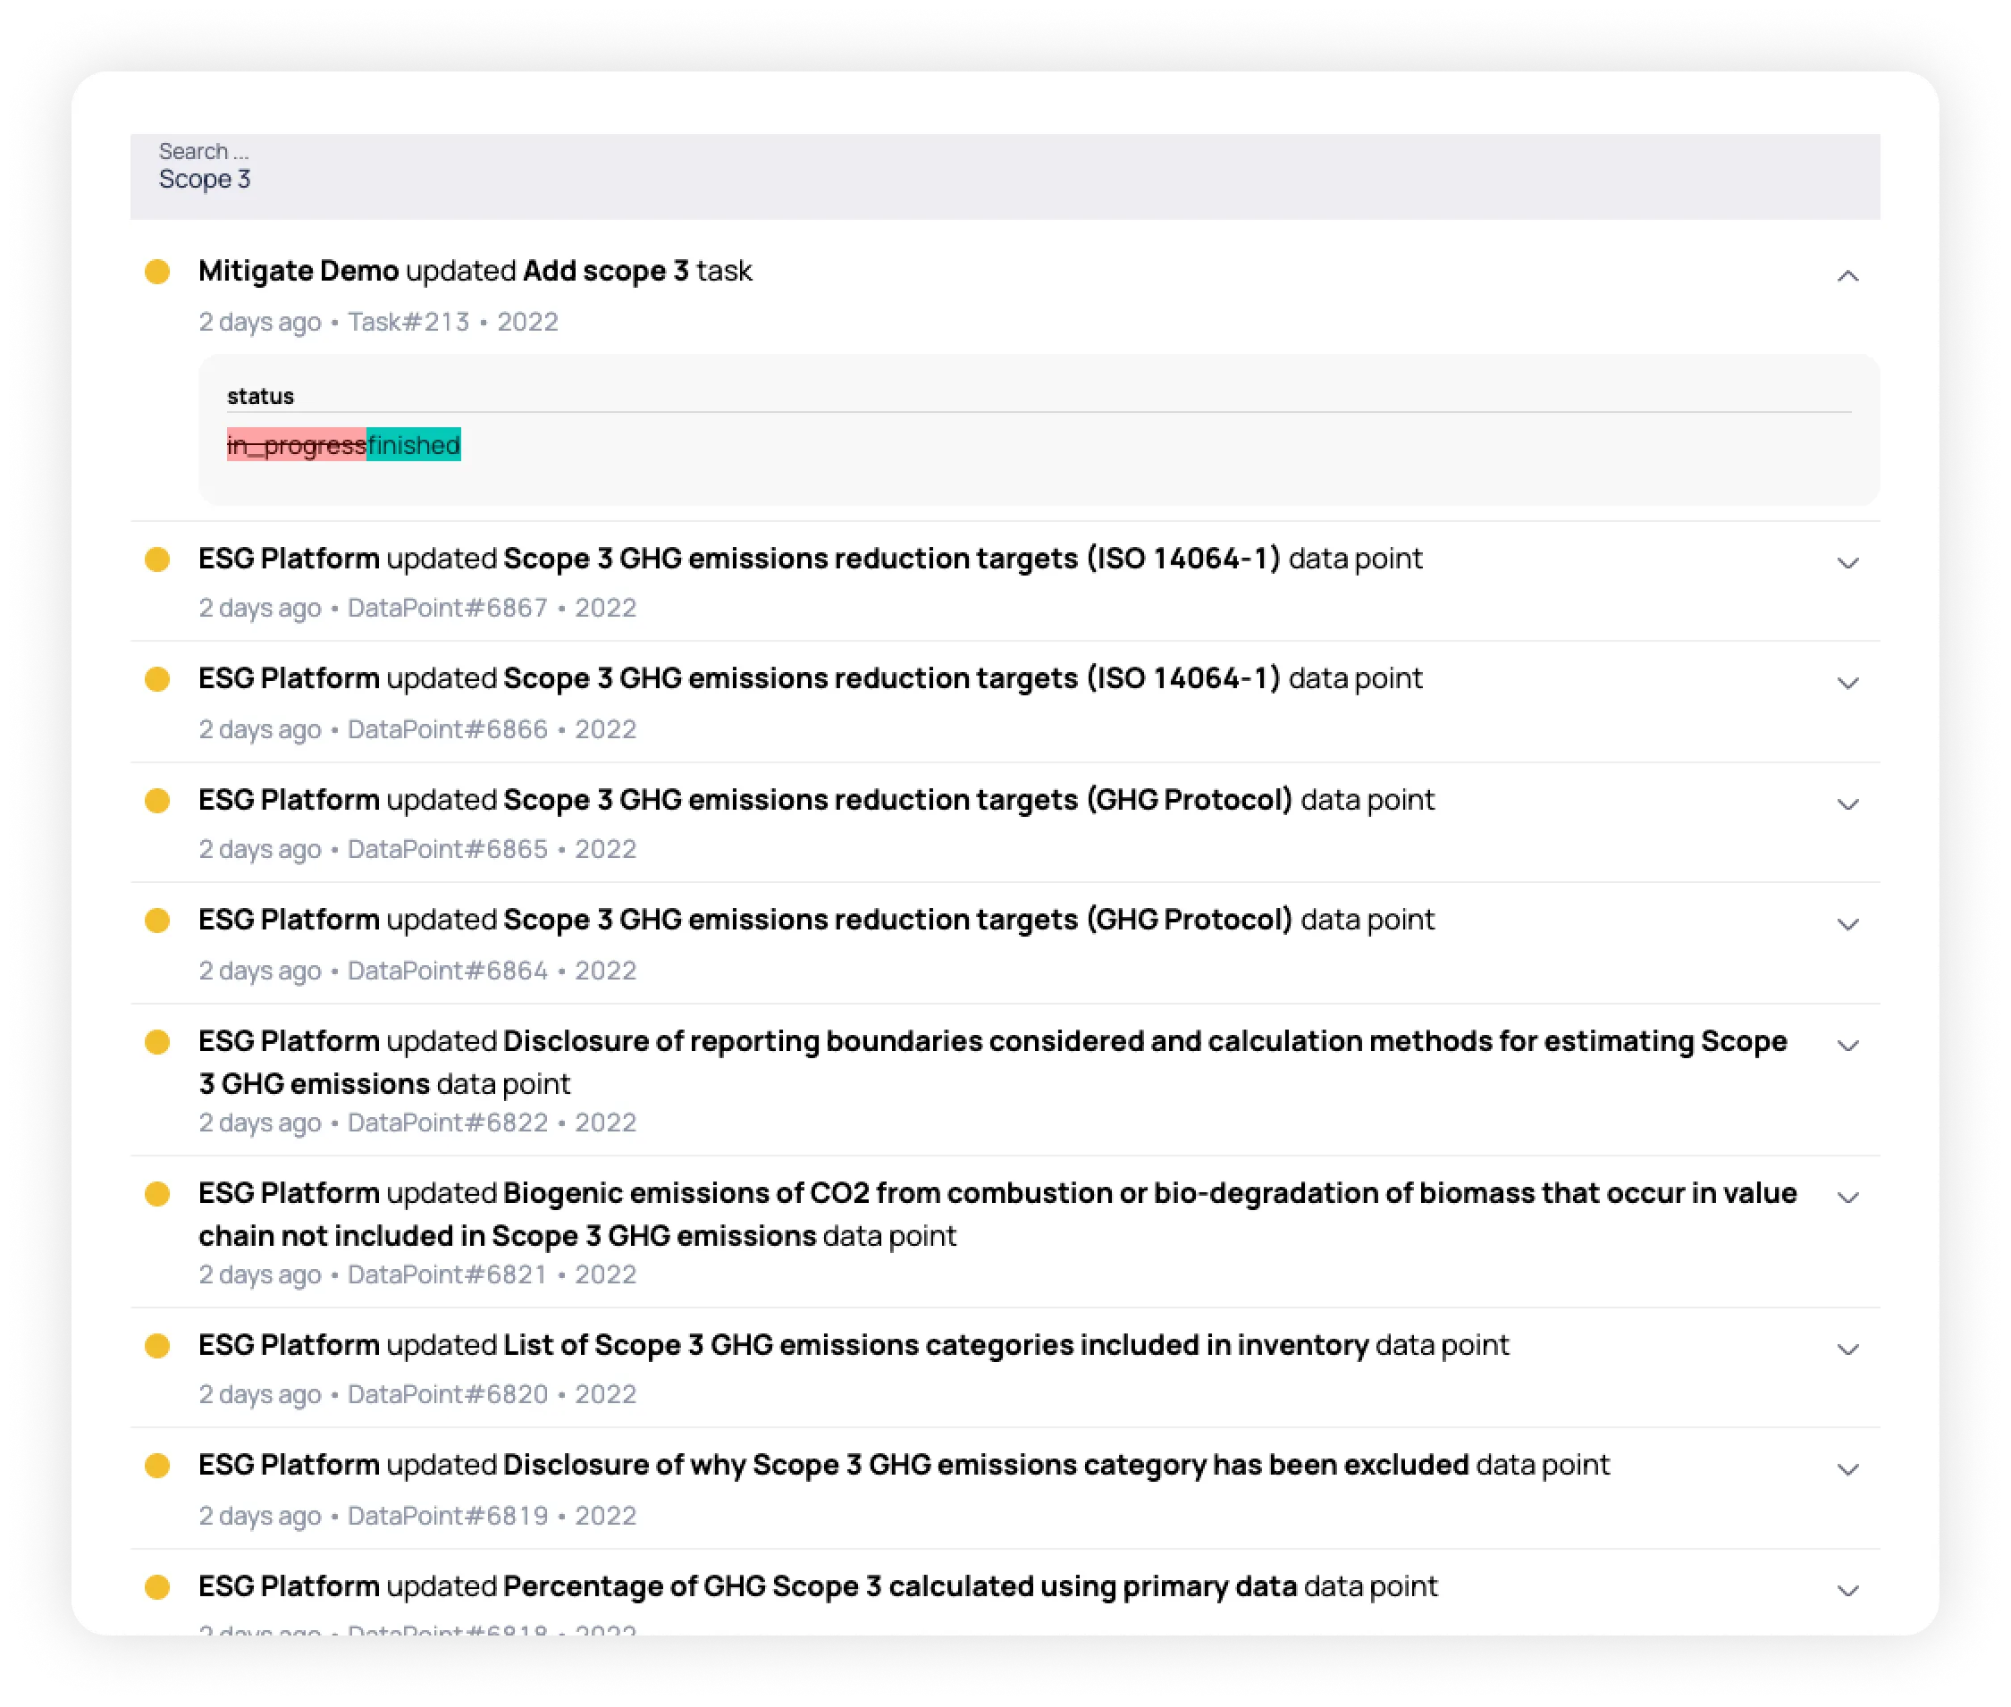2011x1707 pixels.
Task: Expand DataPoint#6866 ISO 14064-1 entry
Action: [x=1847, y=683]
